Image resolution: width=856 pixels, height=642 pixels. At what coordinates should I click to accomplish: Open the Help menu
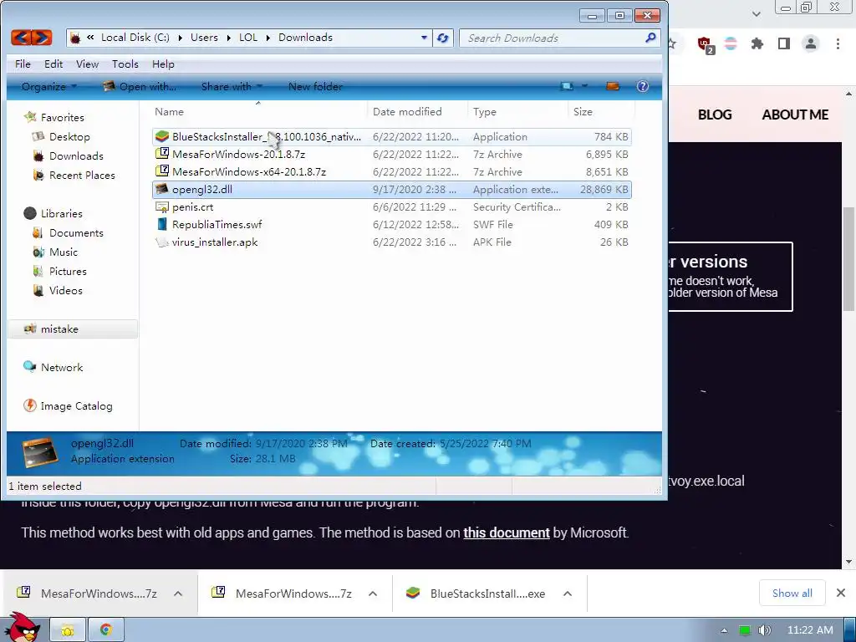point(163,64)
